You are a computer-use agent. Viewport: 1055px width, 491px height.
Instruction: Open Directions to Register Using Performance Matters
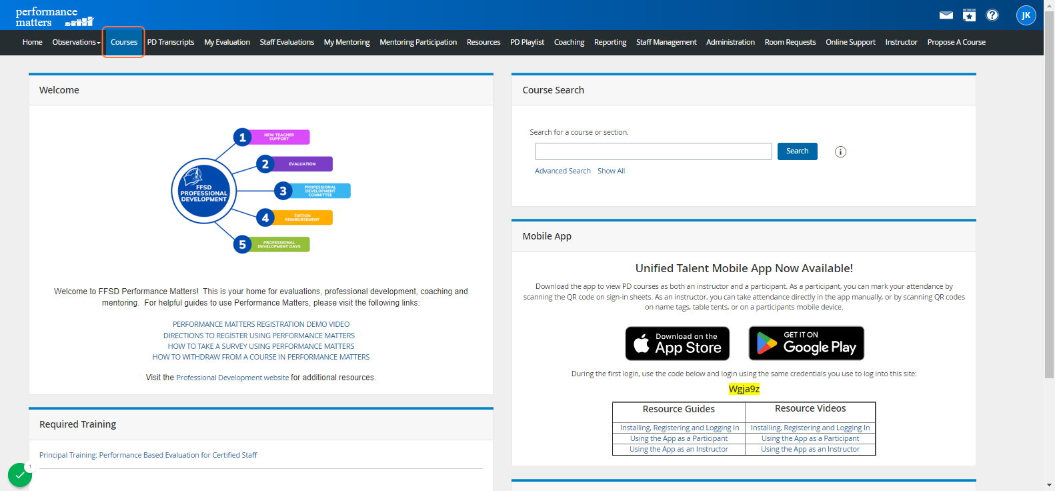(x=259, y=336)
